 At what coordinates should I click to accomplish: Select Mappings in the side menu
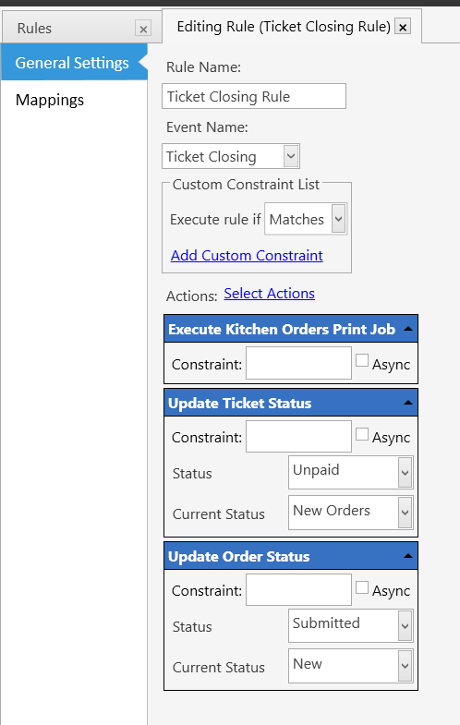tap(50, 100)
